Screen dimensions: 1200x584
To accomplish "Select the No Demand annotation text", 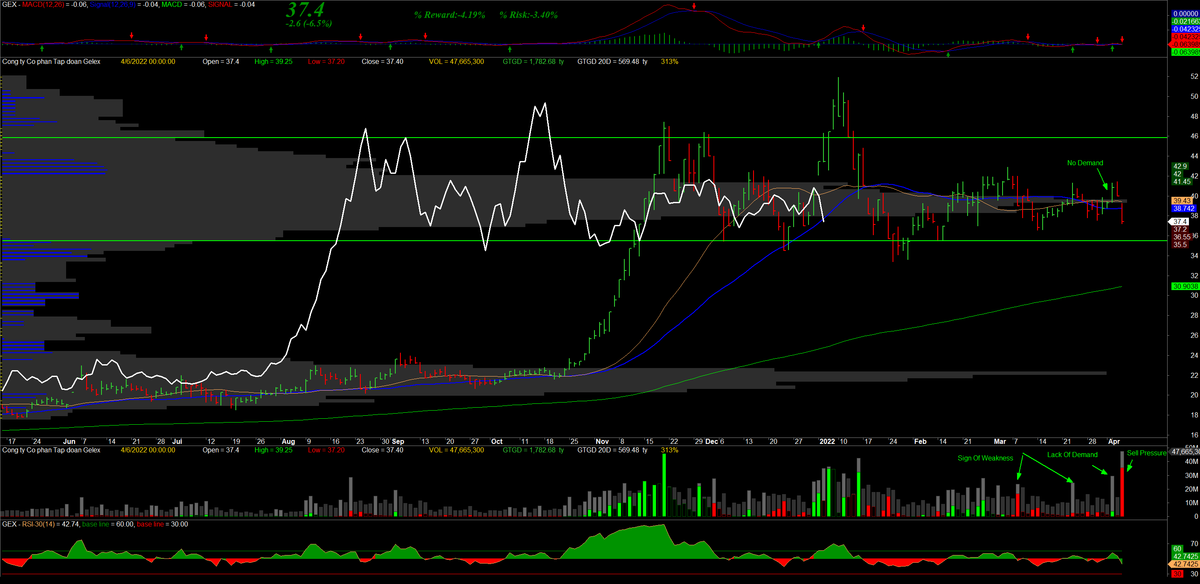I will [1084, 163].
